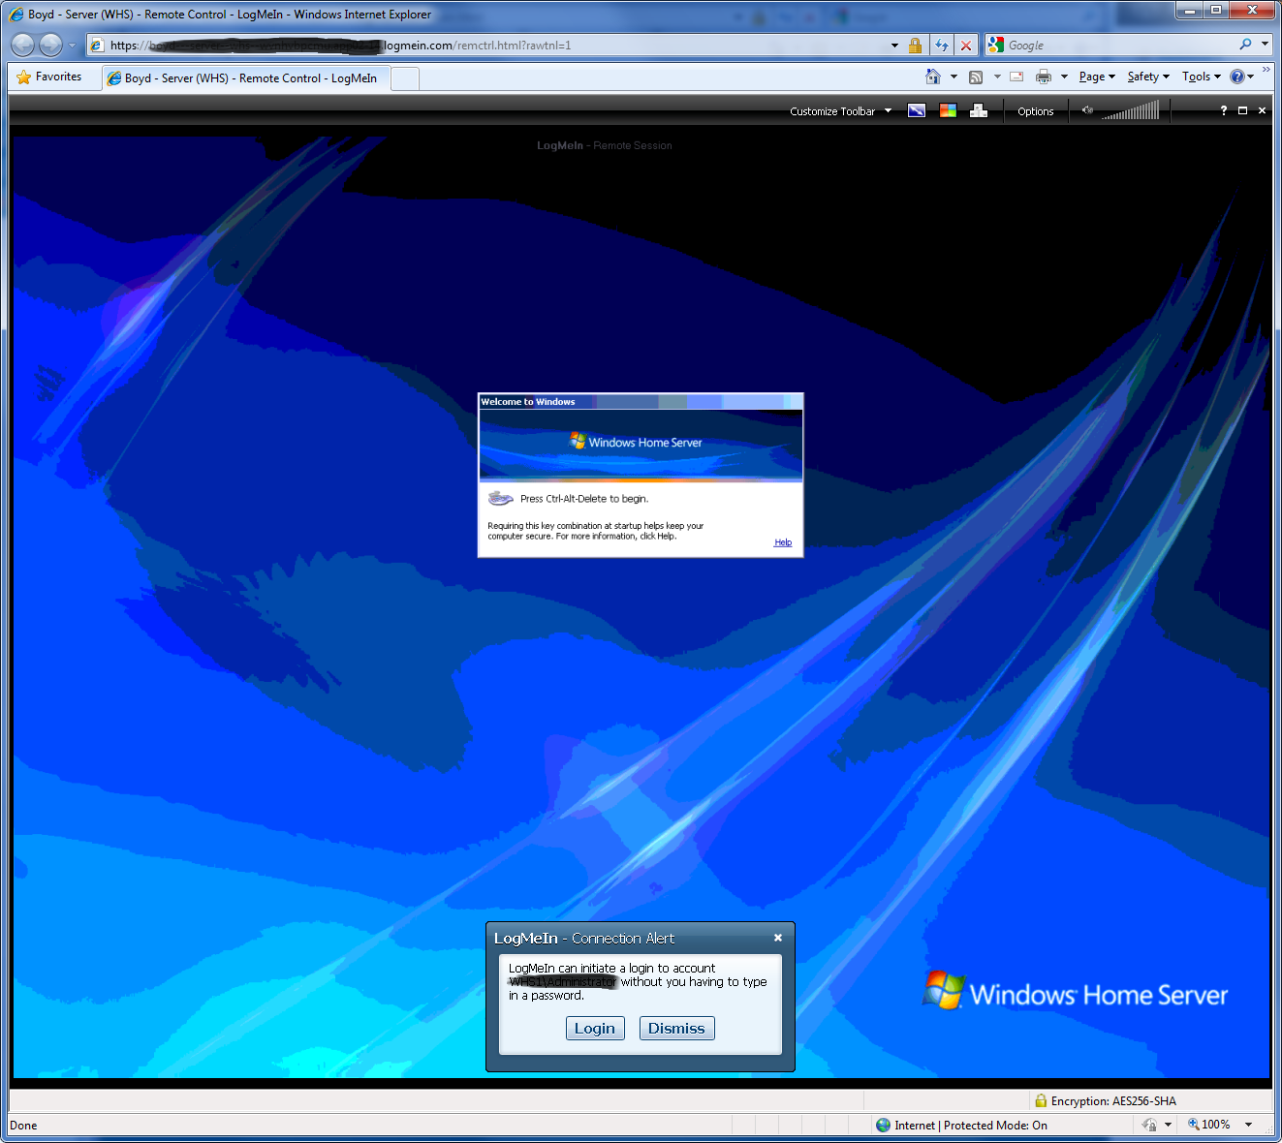Click IE Forward navigation button
The height and width of the screenshot is (1143, 1282).
click(50, 45)
